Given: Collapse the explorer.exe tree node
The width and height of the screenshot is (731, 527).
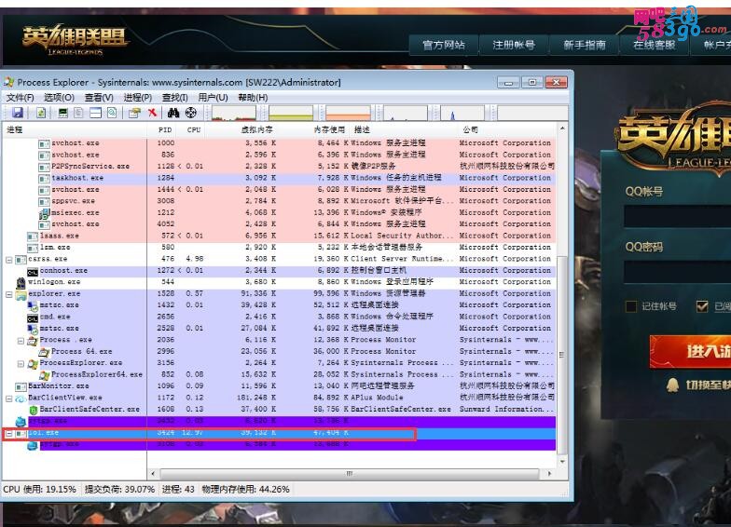Looking at the screenshot, I should pyautogui.click(x=9, y=294).
